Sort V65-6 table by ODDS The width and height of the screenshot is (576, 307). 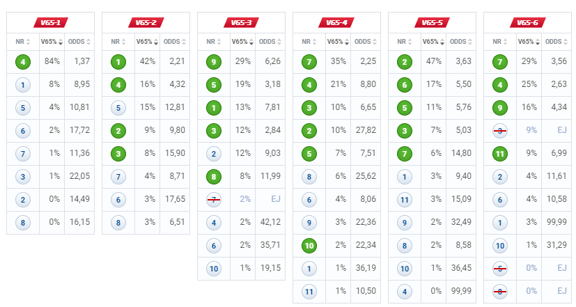[556, 42]
